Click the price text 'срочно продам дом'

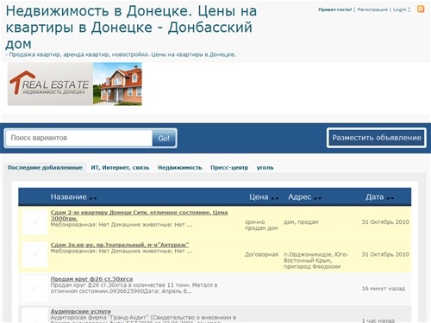(261, 225)
